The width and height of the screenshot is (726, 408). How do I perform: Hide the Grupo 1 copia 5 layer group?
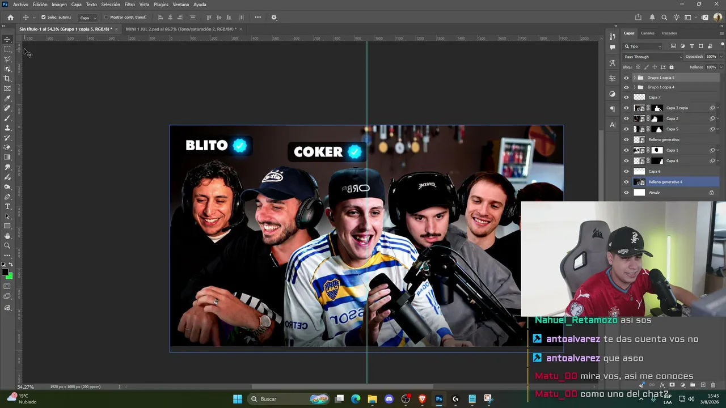click(x=626, y=78)
